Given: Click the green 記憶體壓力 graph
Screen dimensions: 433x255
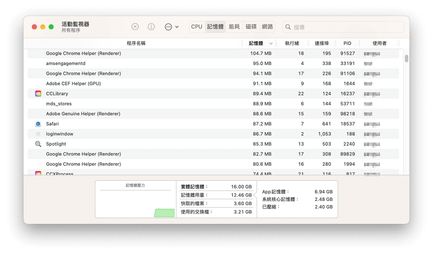Looking at the screenshot, I should click(165, 213).
